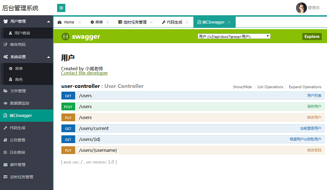Click the Contact the developer link

tap(84, 73)
